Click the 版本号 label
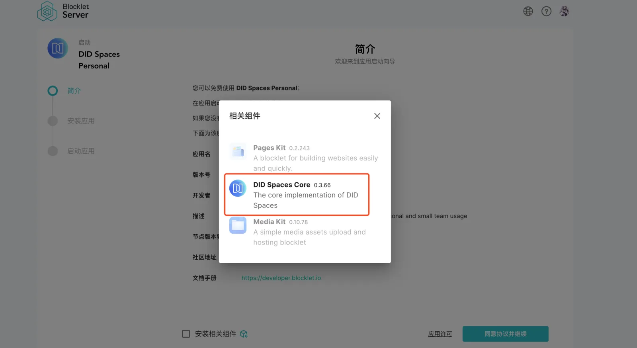The width and height of the screenshot is (637, 348). click(201, 174)
